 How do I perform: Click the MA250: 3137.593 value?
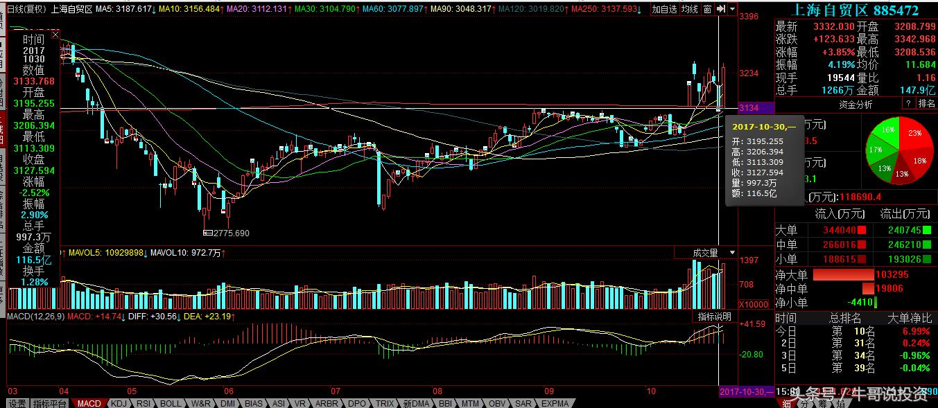coord(605,9)
